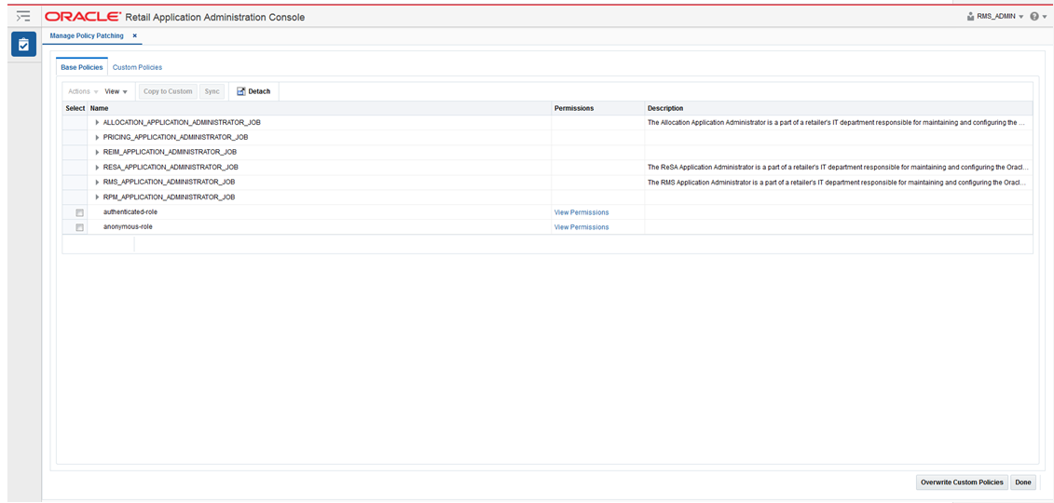Check the authenticated-role checkbox

coord(80,213)
